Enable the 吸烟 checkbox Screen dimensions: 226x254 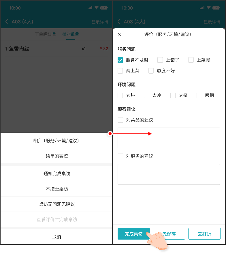[x=199, y=95]
